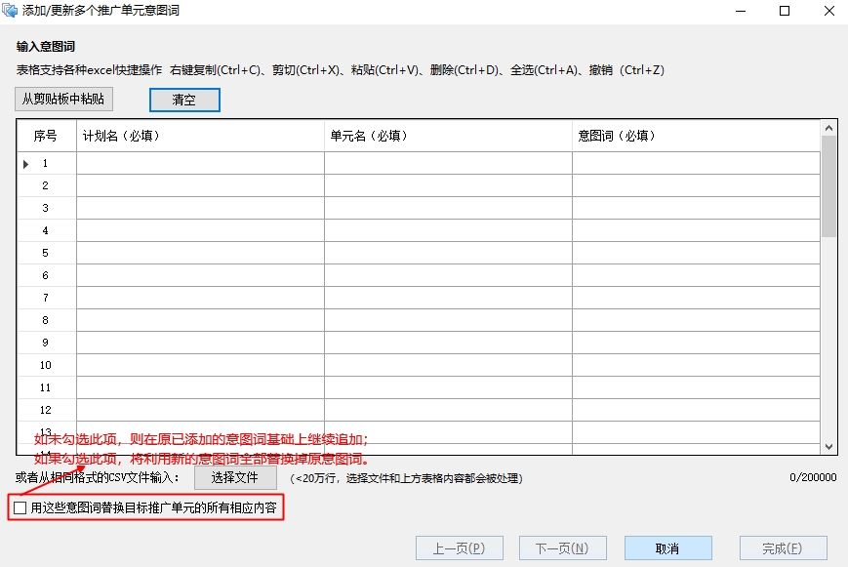Select the 意图词 column header
Viewport: 848px width, 567px height.
696,136
